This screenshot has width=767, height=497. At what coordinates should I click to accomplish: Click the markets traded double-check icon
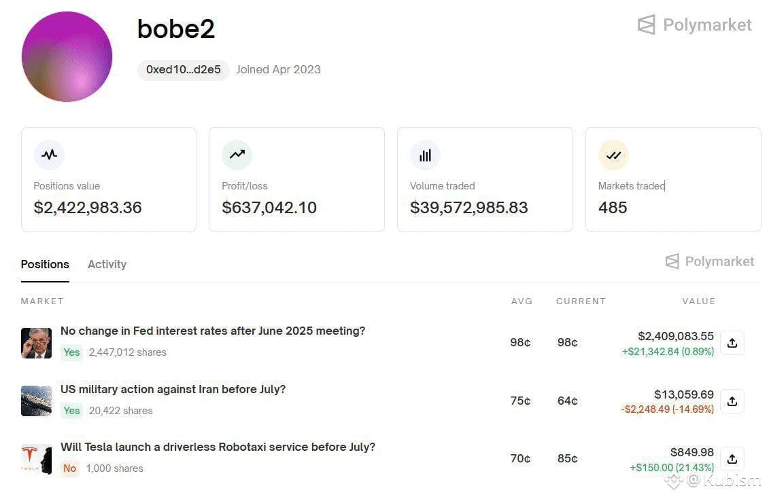click(x=613, y=155)
